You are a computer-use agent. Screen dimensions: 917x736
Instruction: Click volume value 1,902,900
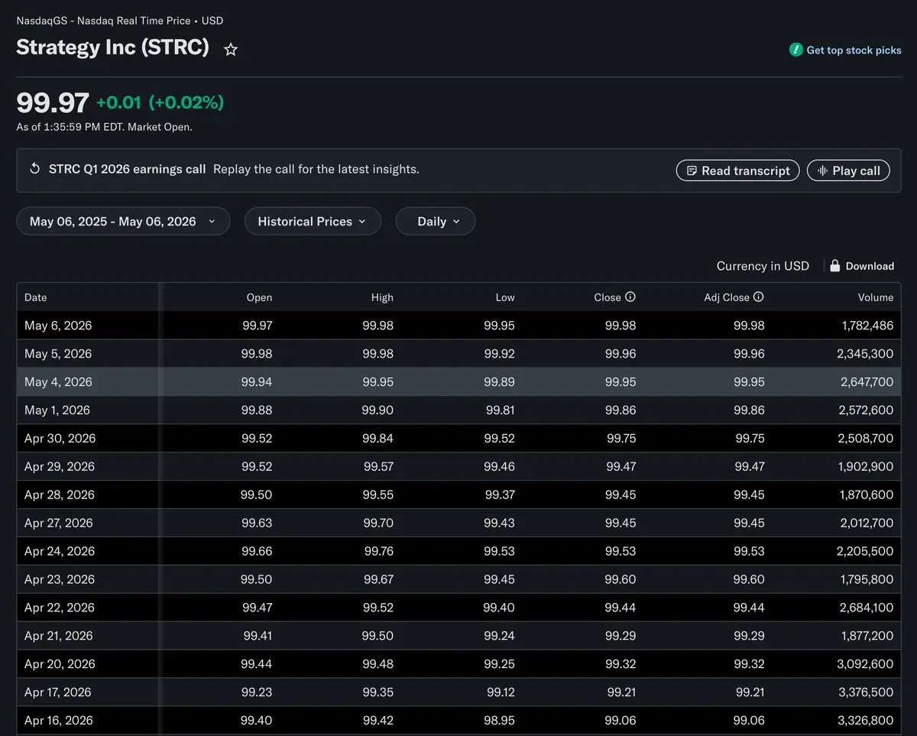click(866, 467)
